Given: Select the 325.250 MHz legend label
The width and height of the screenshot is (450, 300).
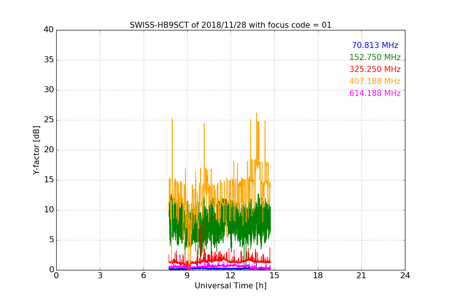Looking at the screenshot, I should coord(375,69).
